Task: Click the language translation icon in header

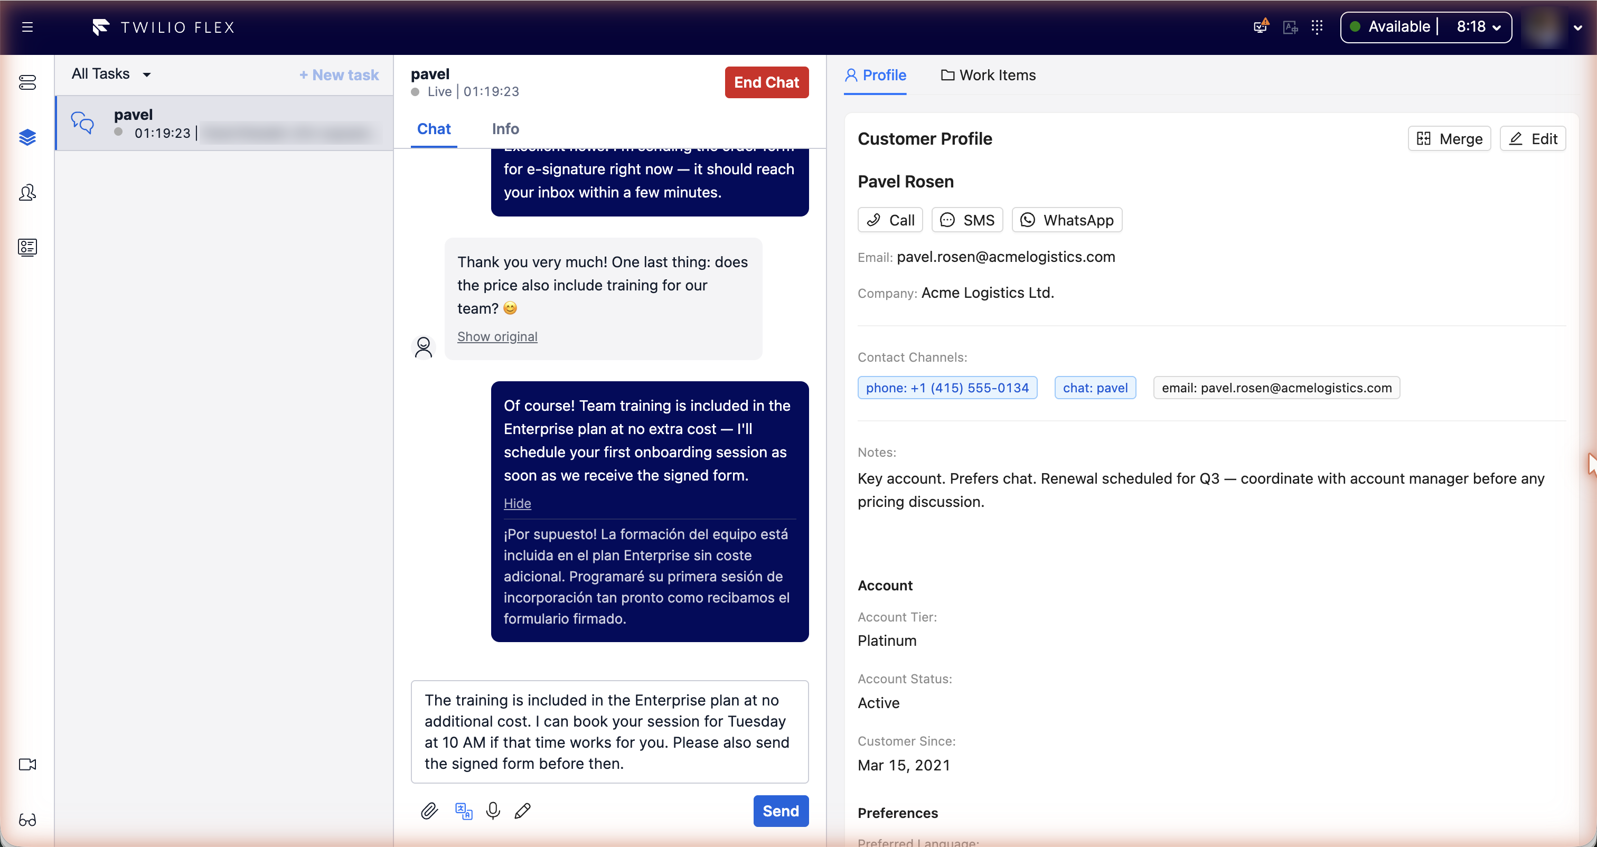Action: pyautogui.click(x=1290, y=27)
